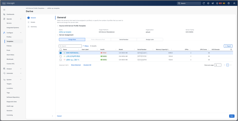Image resolution: width=238 pixels, height=121 pixels.
Task: Go to the next page arrow
Action: (x=231, y=65)
